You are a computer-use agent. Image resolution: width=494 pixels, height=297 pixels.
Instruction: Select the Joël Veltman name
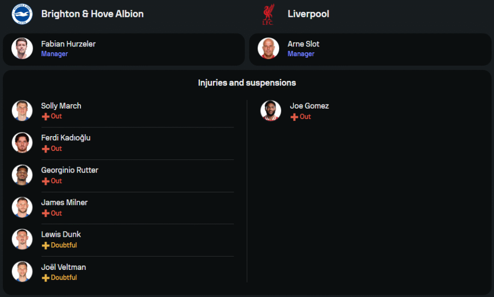click(x=63, y=267)
